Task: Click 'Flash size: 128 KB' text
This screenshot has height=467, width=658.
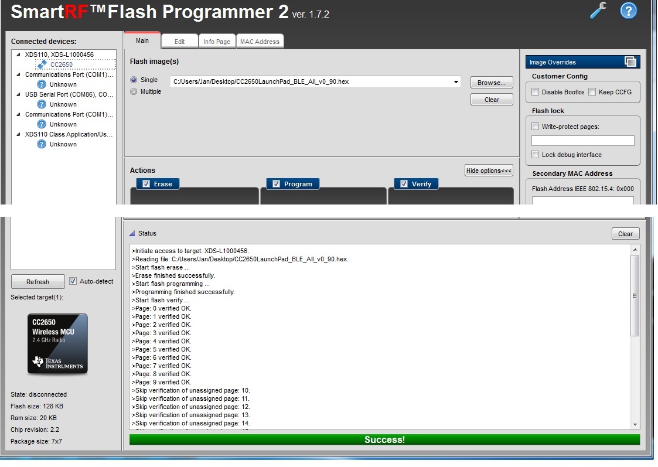Action: pos(37,406)
